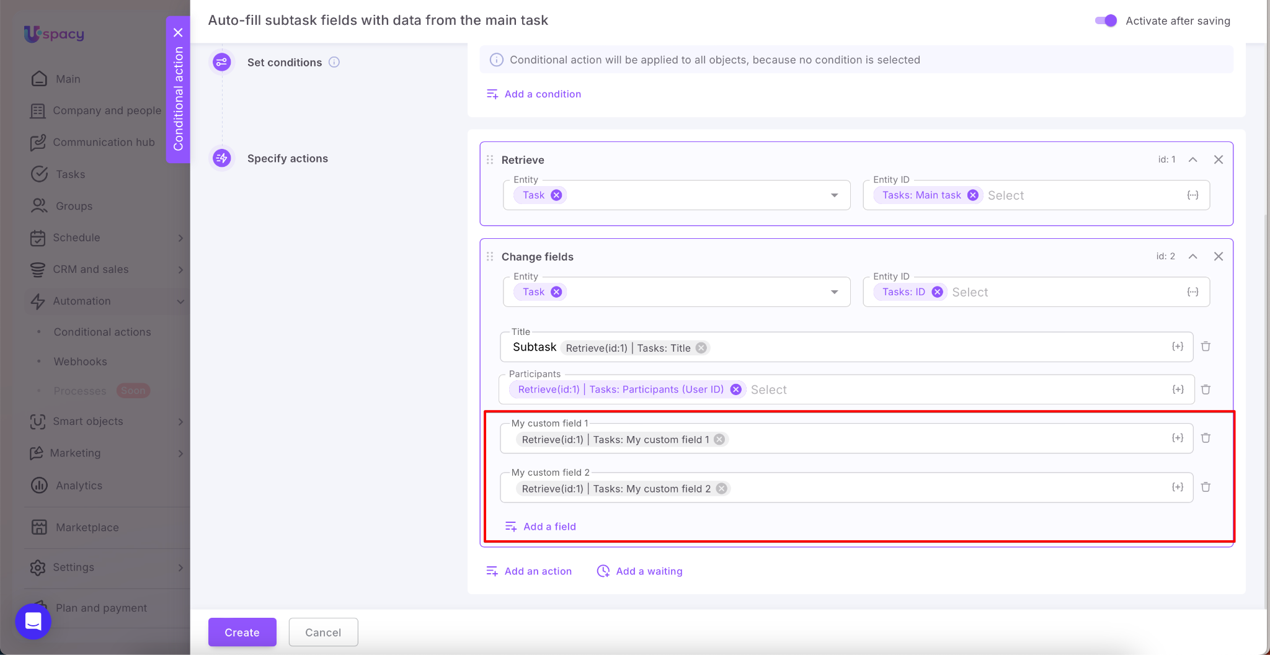
Task: Remove the Retrieve action block
Action: point(1218,160)
